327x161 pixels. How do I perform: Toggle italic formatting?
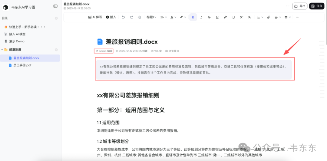click(x=201, y=17)
